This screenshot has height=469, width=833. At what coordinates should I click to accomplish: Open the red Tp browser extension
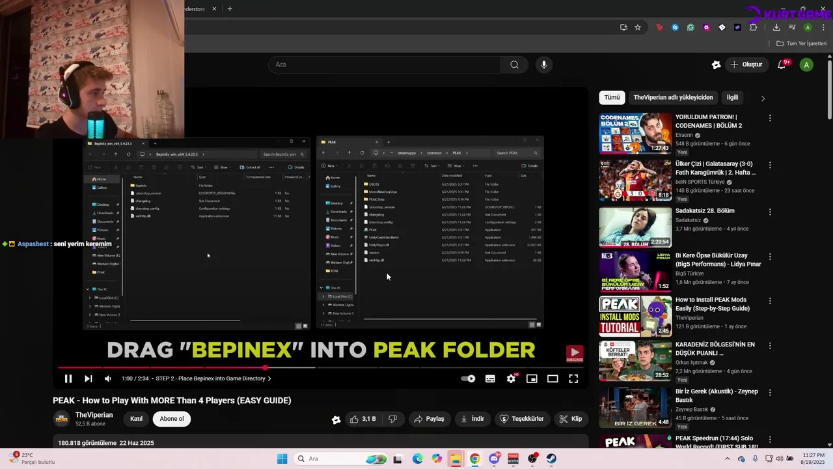[x=659, y=27]
